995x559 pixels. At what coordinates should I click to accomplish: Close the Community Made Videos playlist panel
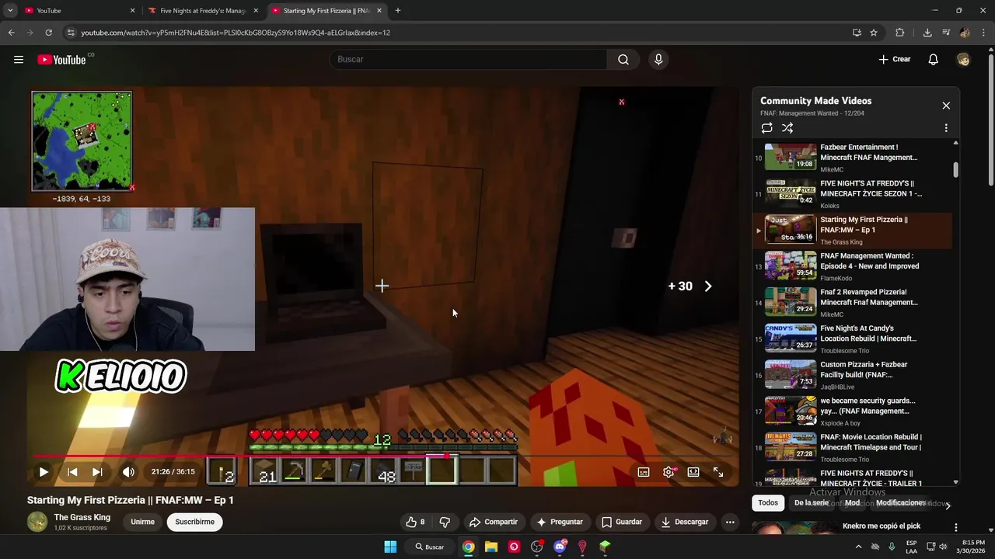(946, 106)
